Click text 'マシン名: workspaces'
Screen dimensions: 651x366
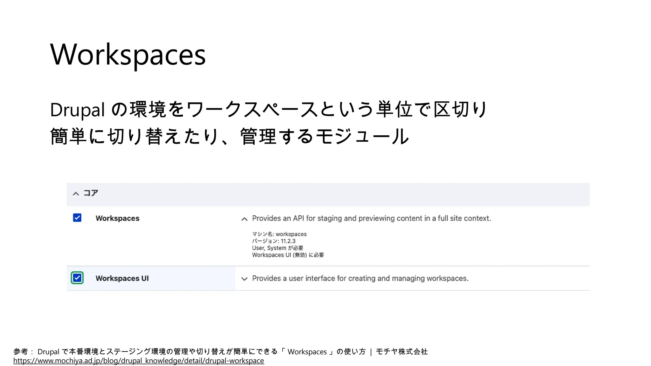pos(279,234)
